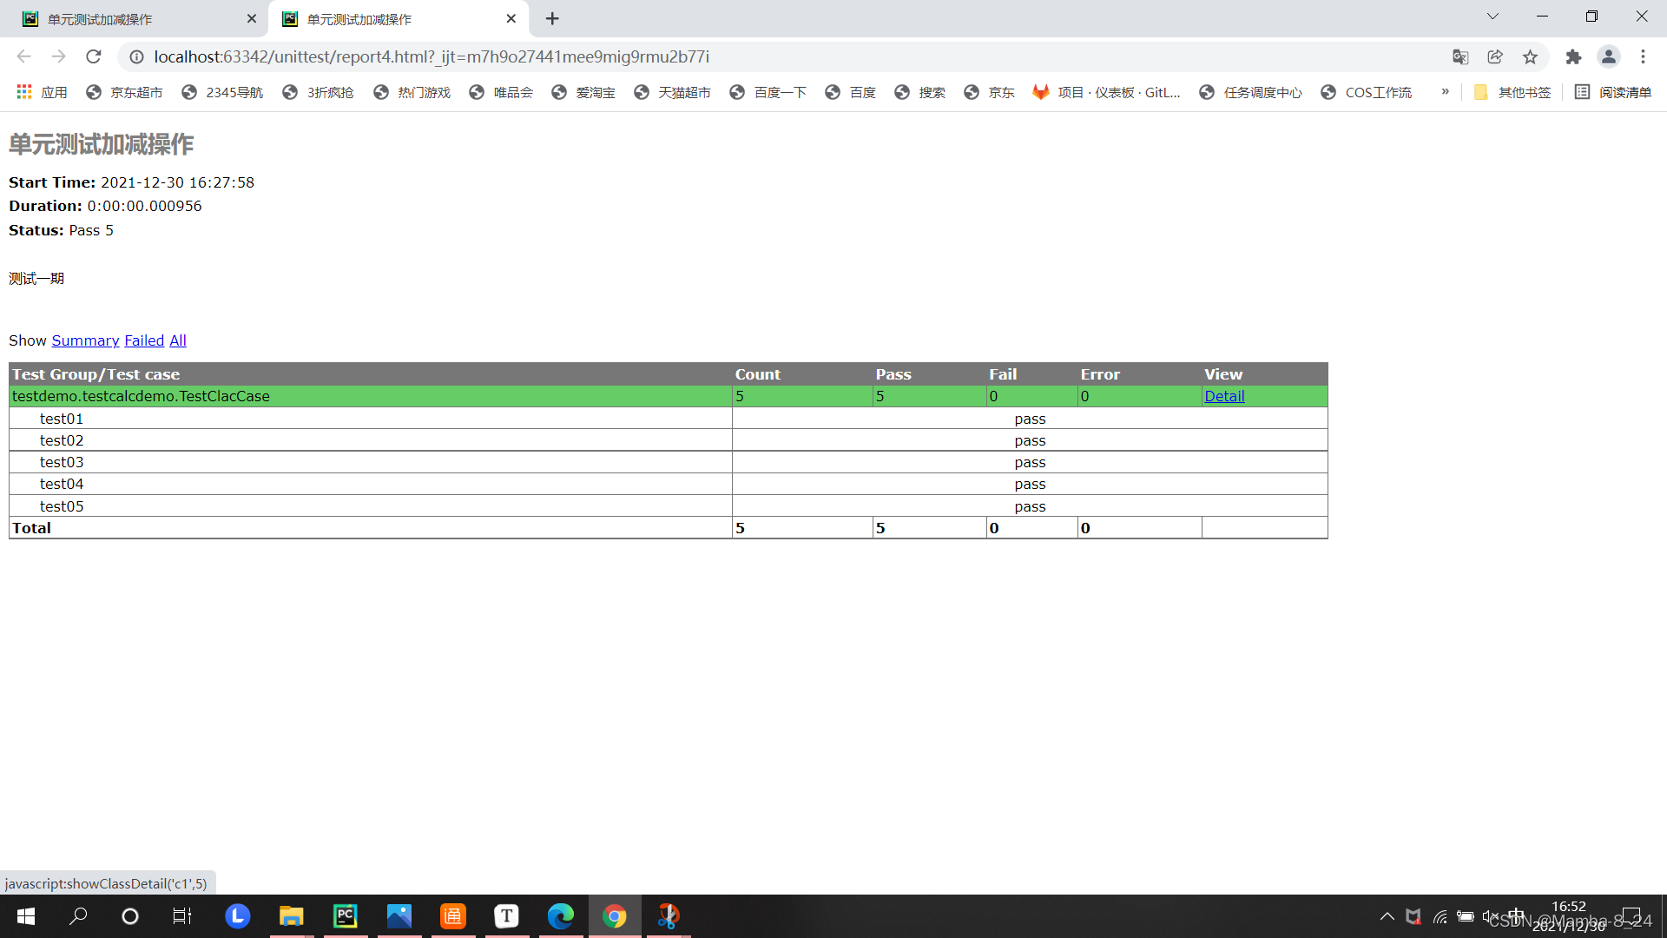Open a new browser tab
Screen dimensions: 1667x938
[552, 18]
